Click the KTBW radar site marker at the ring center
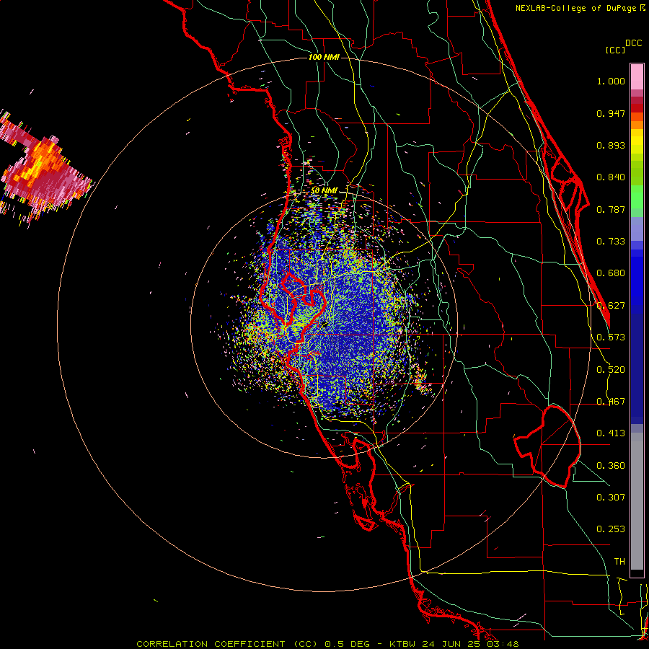The height and width of the screenshot is (649, 649). coord(324,325)
